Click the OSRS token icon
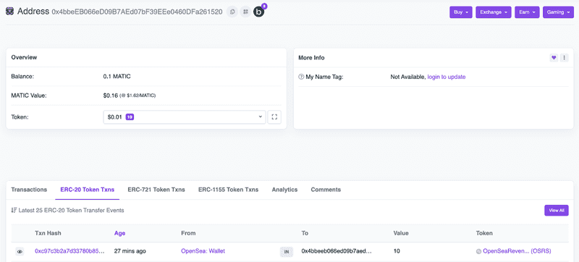This screenshot has width=579, height=262. (479, 251)
